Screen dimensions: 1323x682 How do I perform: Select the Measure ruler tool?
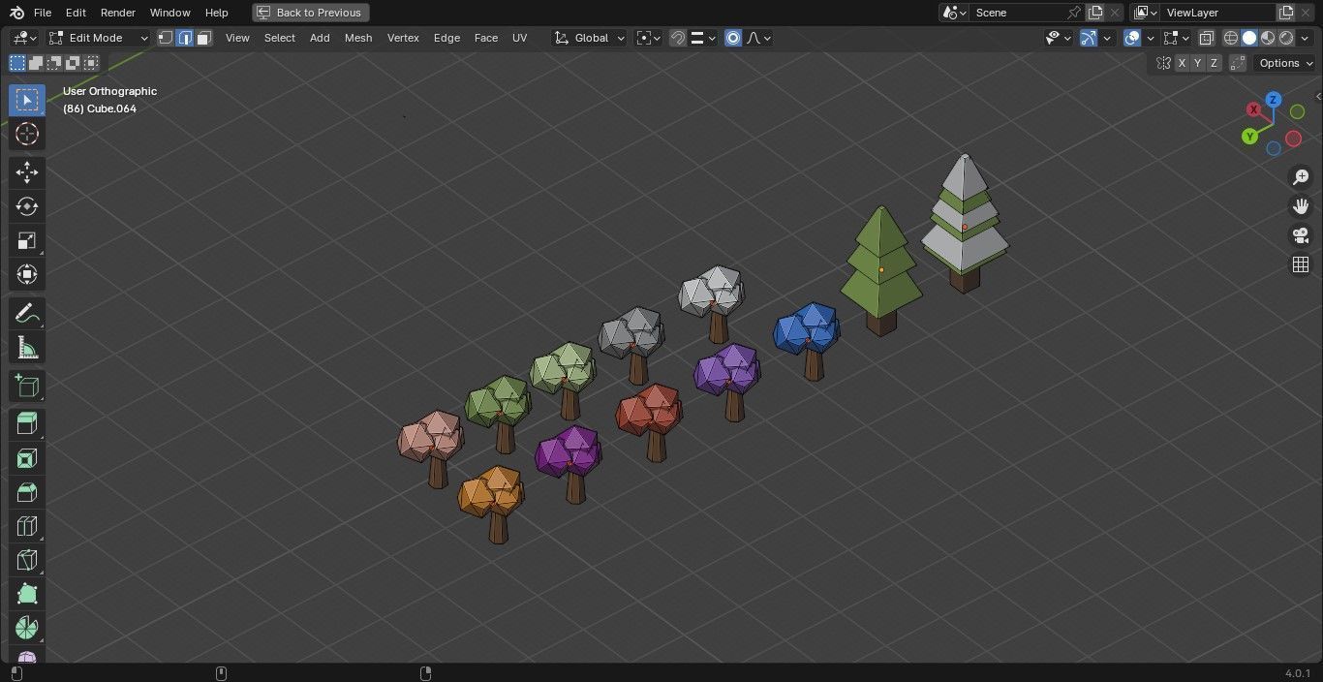[x=27, y=348]
